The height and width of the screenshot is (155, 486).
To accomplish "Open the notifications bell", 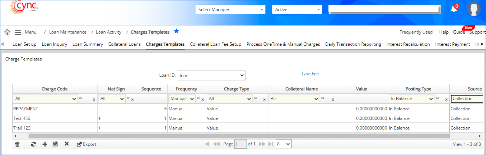I will [454, 9].
